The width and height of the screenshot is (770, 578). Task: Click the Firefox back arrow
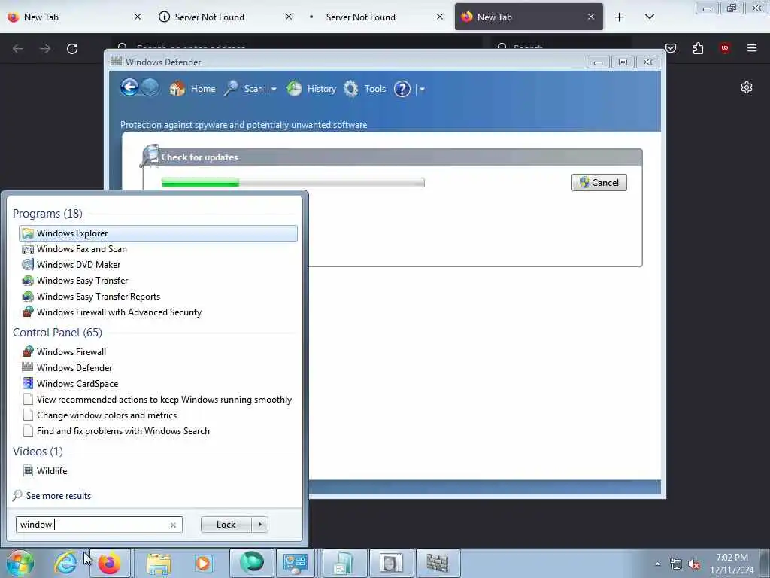pos(18,49)
